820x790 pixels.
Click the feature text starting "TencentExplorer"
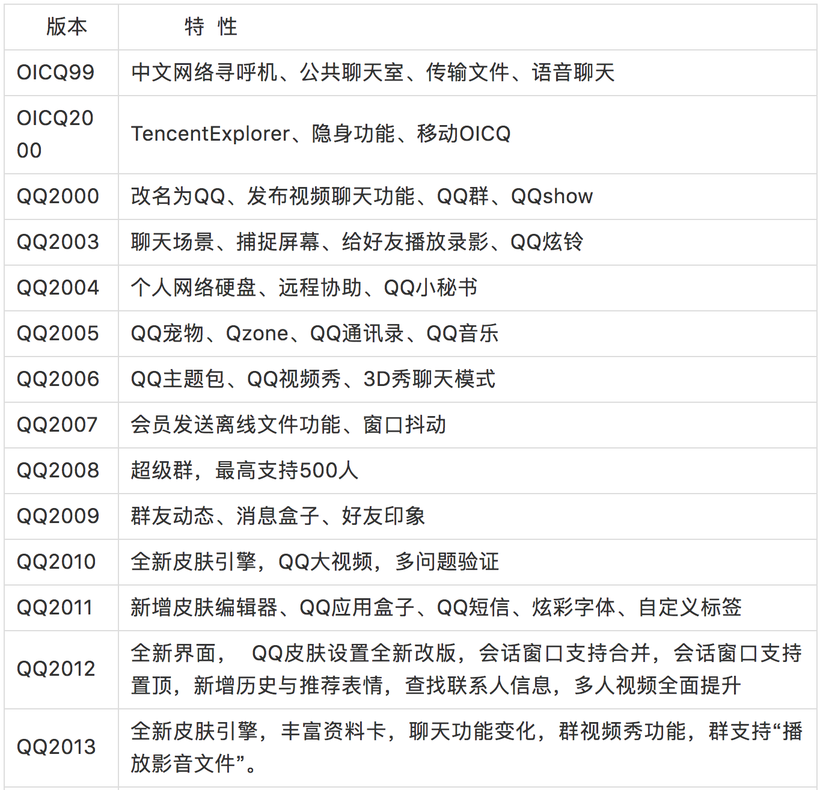321,133
